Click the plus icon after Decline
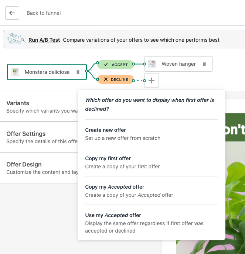245x254 pixels. coord(152,80)
